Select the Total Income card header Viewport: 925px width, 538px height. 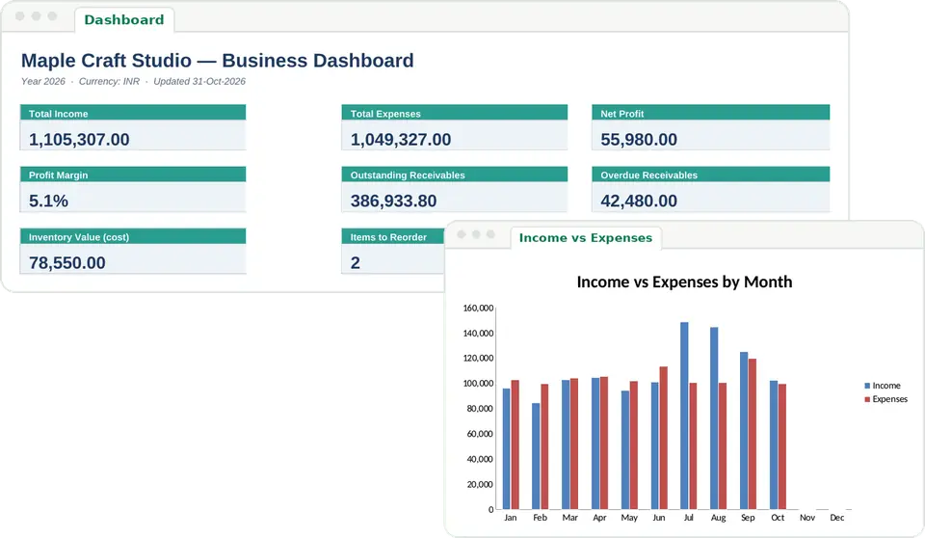[x=133, y=113]
